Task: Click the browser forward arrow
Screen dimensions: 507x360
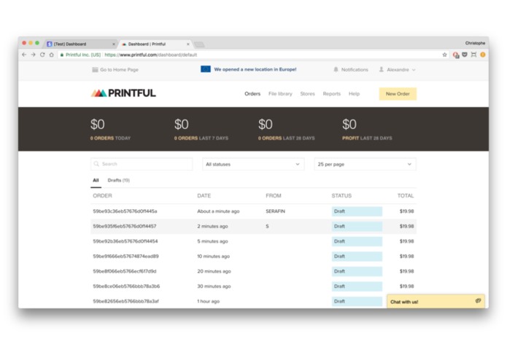Action: coord(34,55)
